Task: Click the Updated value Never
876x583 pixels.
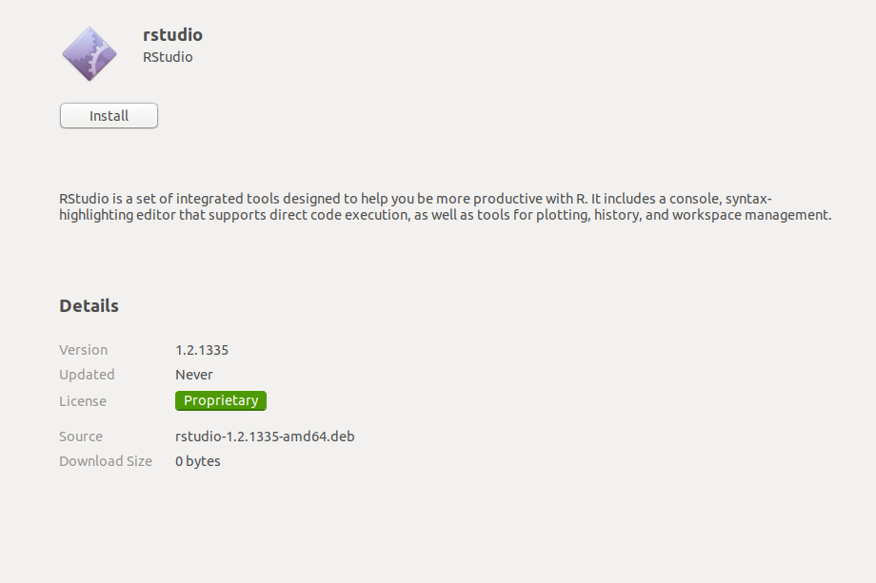Action: [194, 375]
